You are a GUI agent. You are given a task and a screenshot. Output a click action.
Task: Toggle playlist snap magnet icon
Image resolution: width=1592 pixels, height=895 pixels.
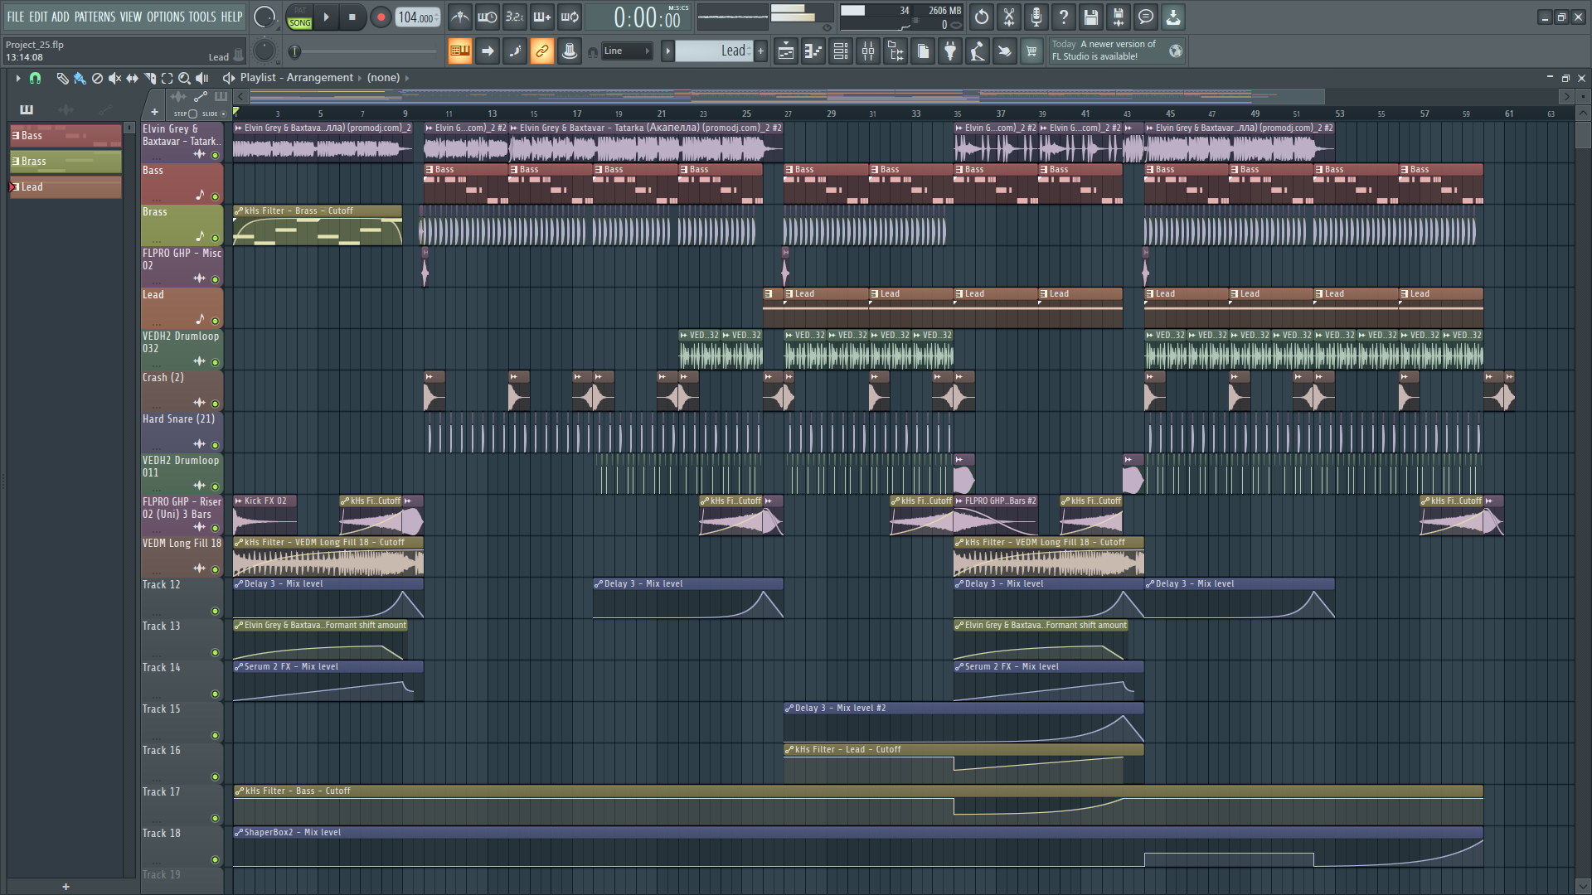[35, 78]
